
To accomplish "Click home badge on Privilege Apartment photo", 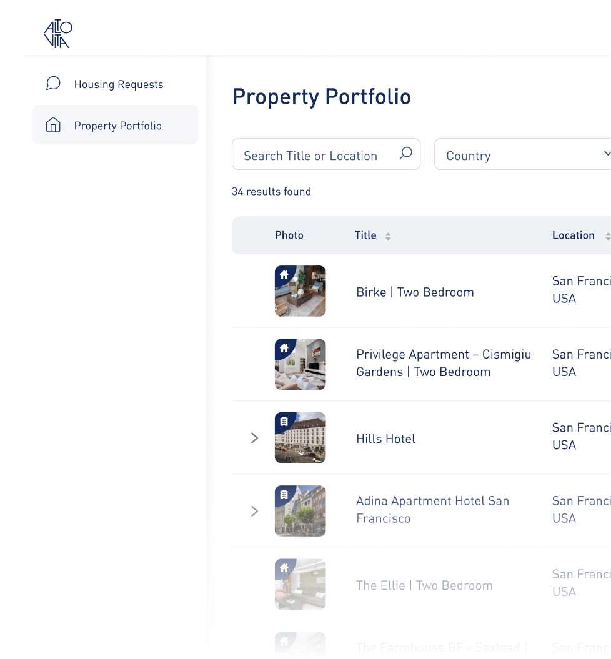I will coord(284,348).
